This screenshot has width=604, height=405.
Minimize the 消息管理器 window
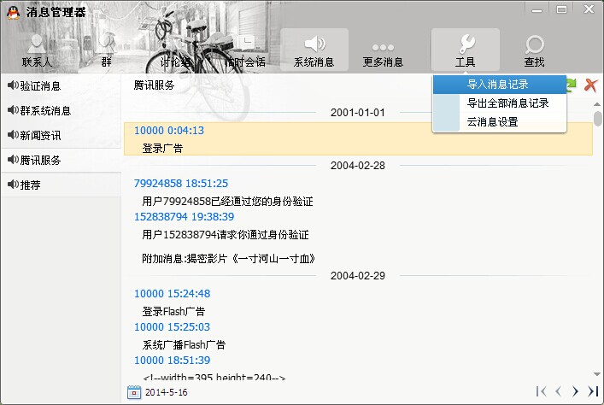537,9
